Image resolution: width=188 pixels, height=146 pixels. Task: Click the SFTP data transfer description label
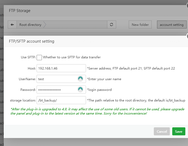(x=72, y=57)
